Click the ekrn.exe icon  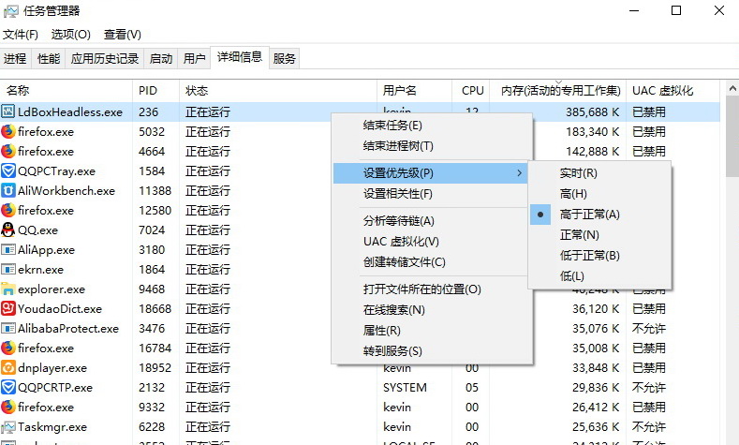pos(8,269)
